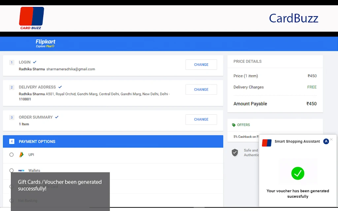Screen dimensions: 338x211
Task: Click the 'Price (1 item)' row label
Action: coord(246,76)
